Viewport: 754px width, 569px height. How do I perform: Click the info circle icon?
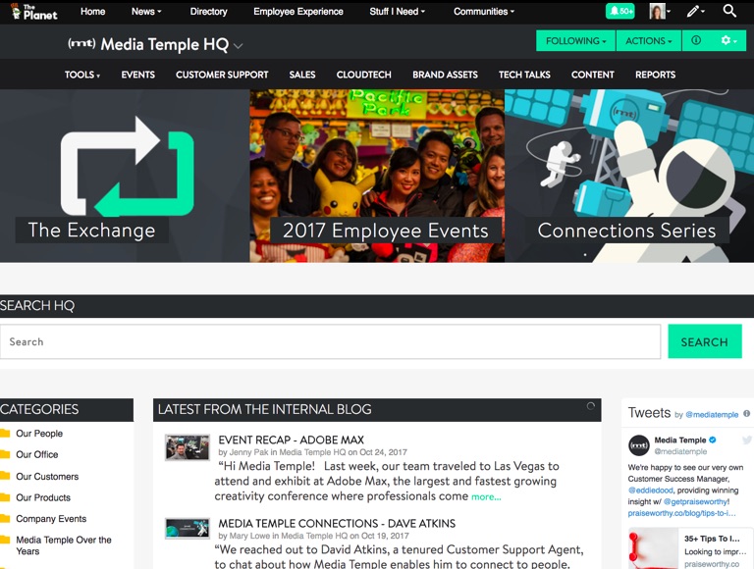696,41
